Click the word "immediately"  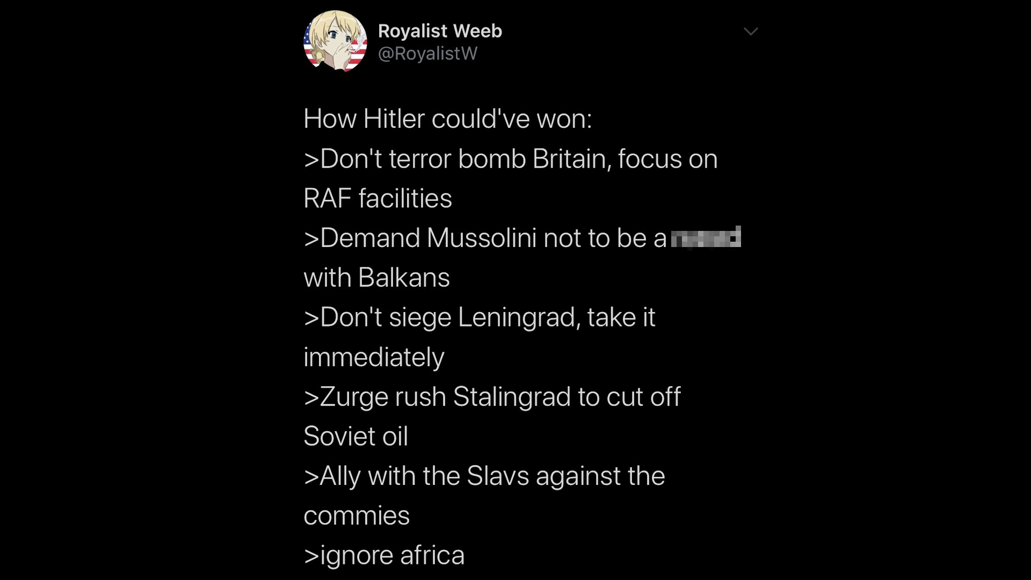click(x=374, y=357)
